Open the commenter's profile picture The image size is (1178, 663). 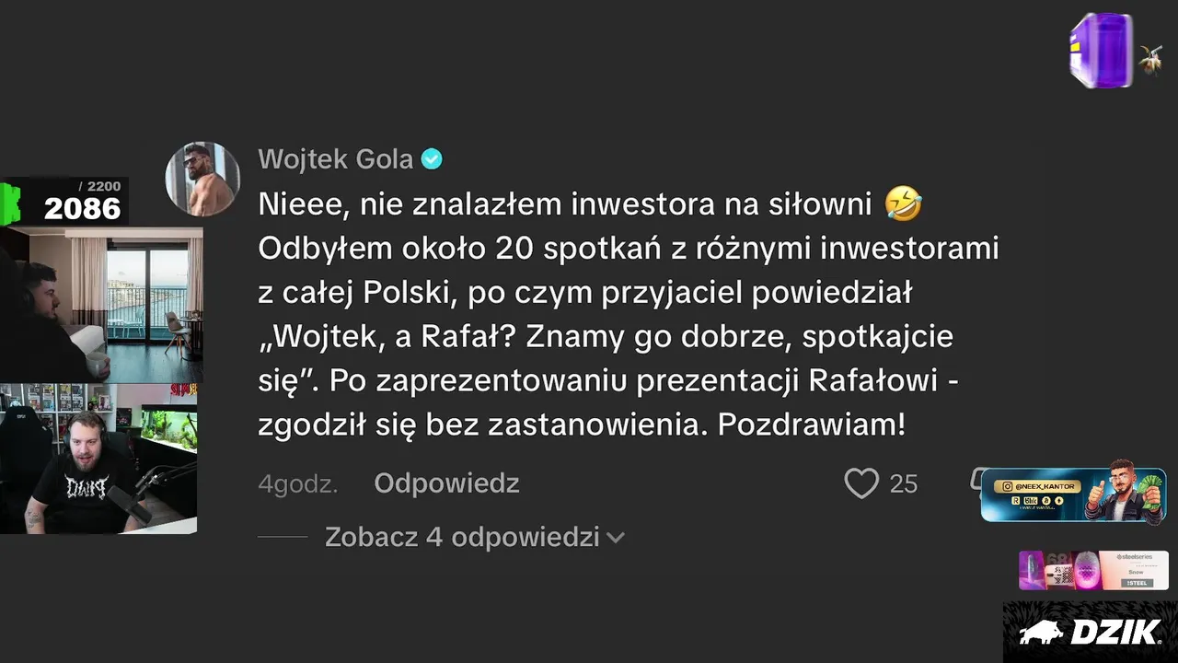click(202, 179)
